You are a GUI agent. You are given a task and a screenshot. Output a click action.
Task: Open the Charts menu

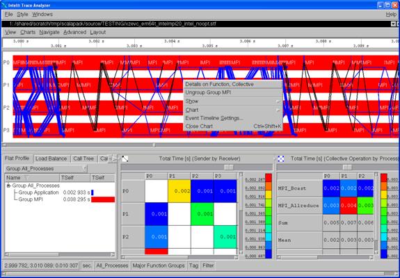(28, 33)
